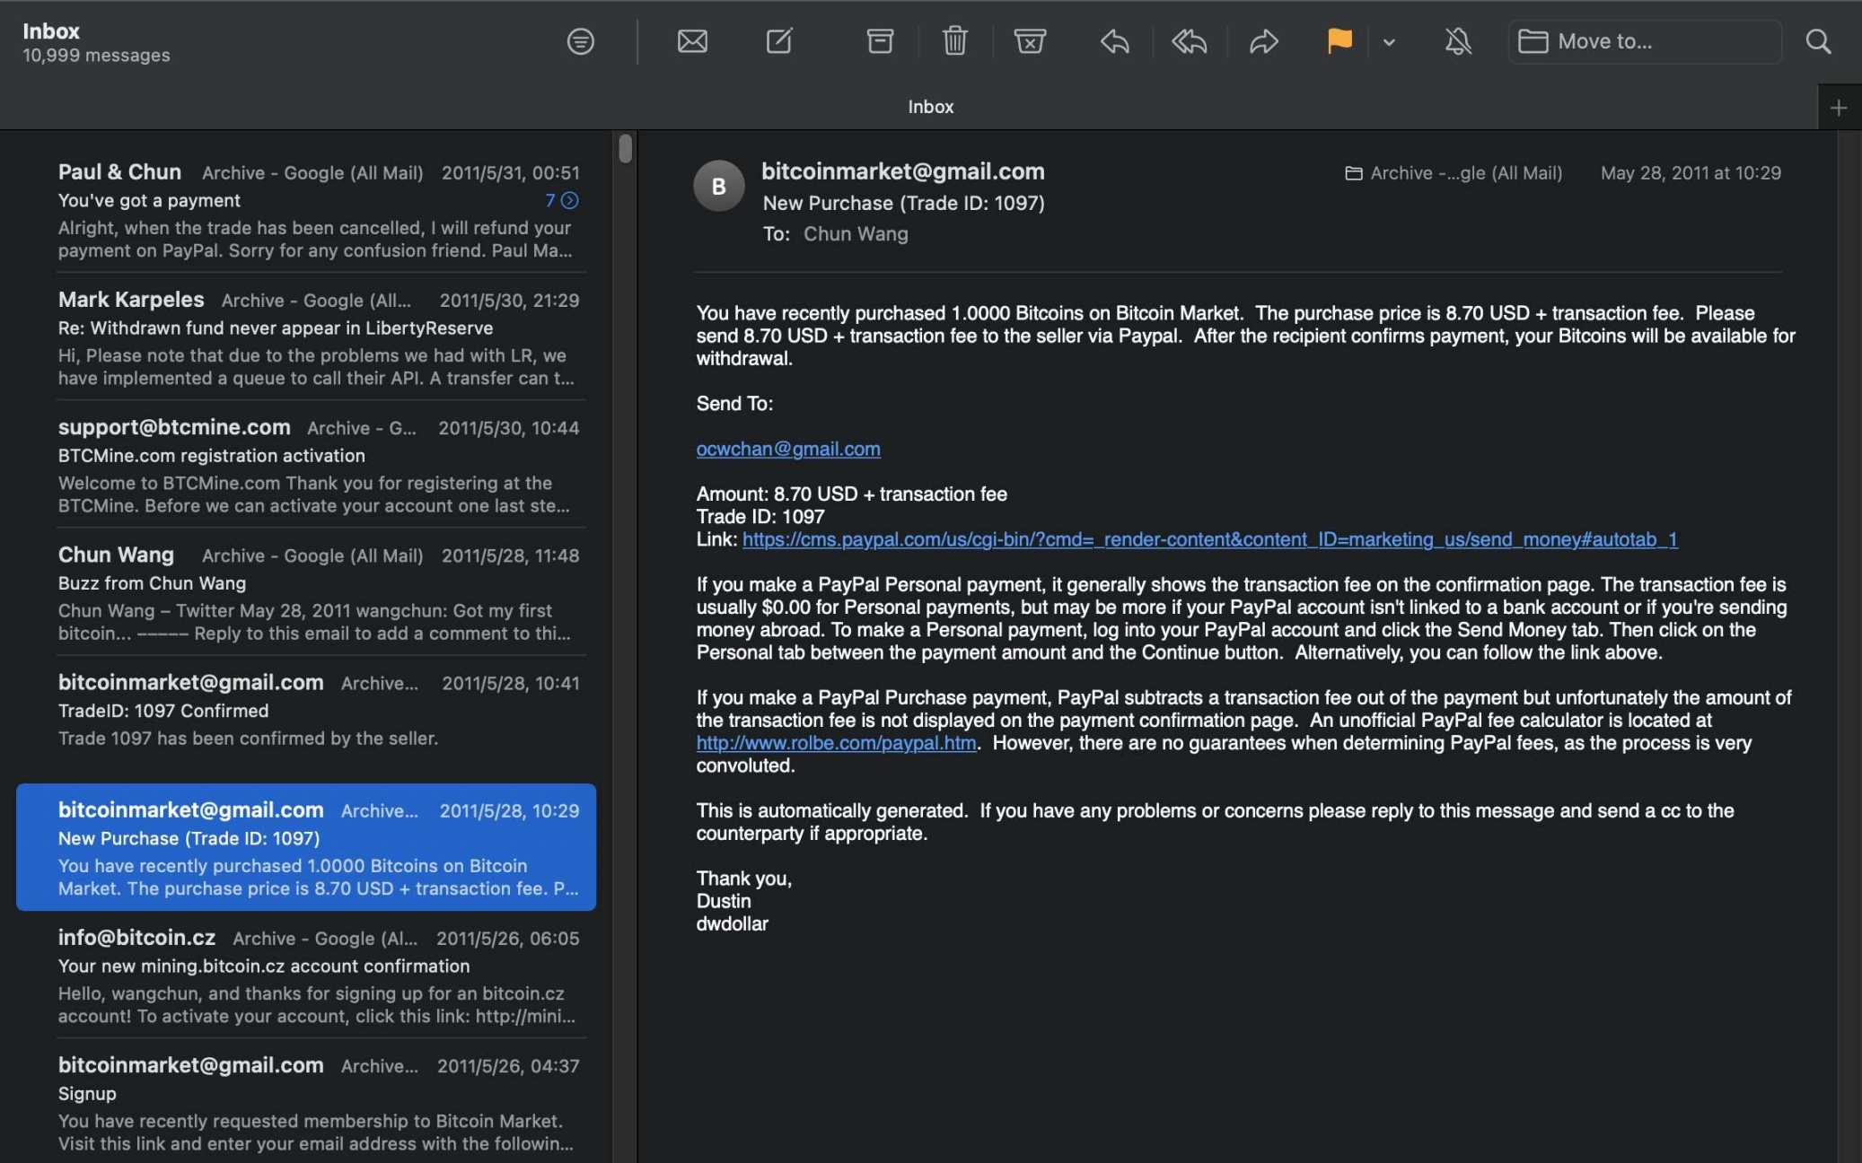Click the message list scrollbar
The image size is (1862, 1163).
point(625,149)
